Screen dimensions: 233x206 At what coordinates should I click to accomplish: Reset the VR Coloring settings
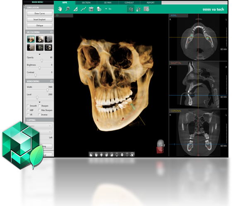coord(51,32)
